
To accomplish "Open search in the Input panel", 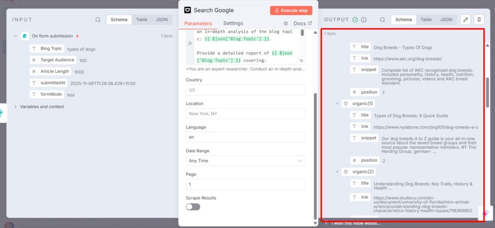I will [98, 20].
